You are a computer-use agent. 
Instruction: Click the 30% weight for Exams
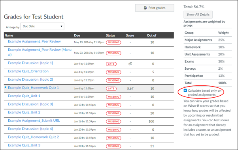coord(221,61)
